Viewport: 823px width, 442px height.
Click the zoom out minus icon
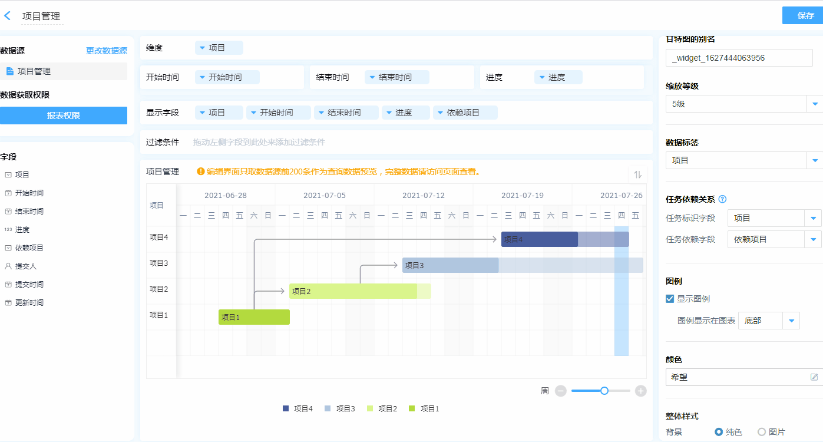point(561,391)
